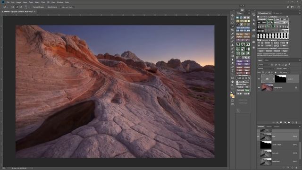Viewport: 302px width, 170px height.
Task: Open the Layers panel flyout menu
Action: tap(300, 60)
